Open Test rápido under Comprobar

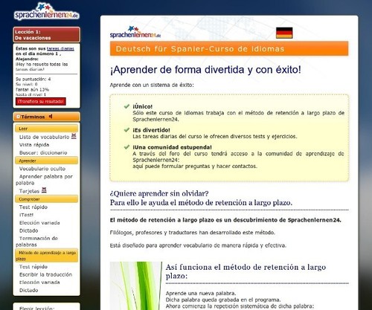tap(33, 207)
